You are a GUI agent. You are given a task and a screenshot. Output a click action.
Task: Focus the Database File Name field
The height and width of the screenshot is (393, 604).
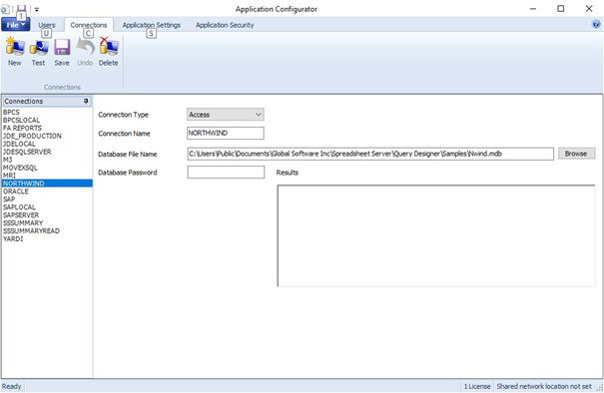370,154
